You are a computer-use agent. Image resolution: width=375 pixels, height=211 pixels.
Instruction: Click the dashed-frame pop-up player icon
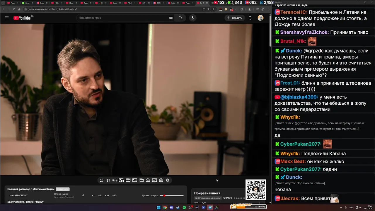point(141,180)
